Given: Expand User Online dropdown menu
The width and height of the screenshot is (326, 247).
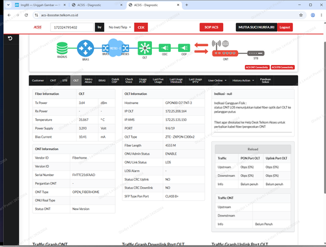Looking at the screenshot, I should 217,81.
